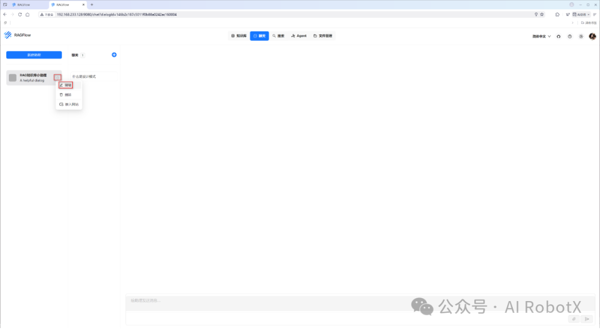The width and height of the screenshot is (600, 331).
Task: Open the password key icon in address bar
Action: (536, 14)
